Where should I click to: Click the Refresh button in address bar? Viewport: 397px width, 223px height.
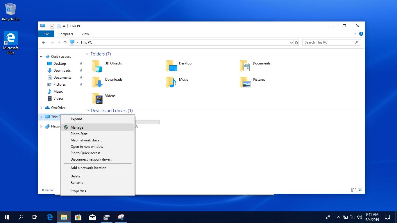(x=296, y=42)
